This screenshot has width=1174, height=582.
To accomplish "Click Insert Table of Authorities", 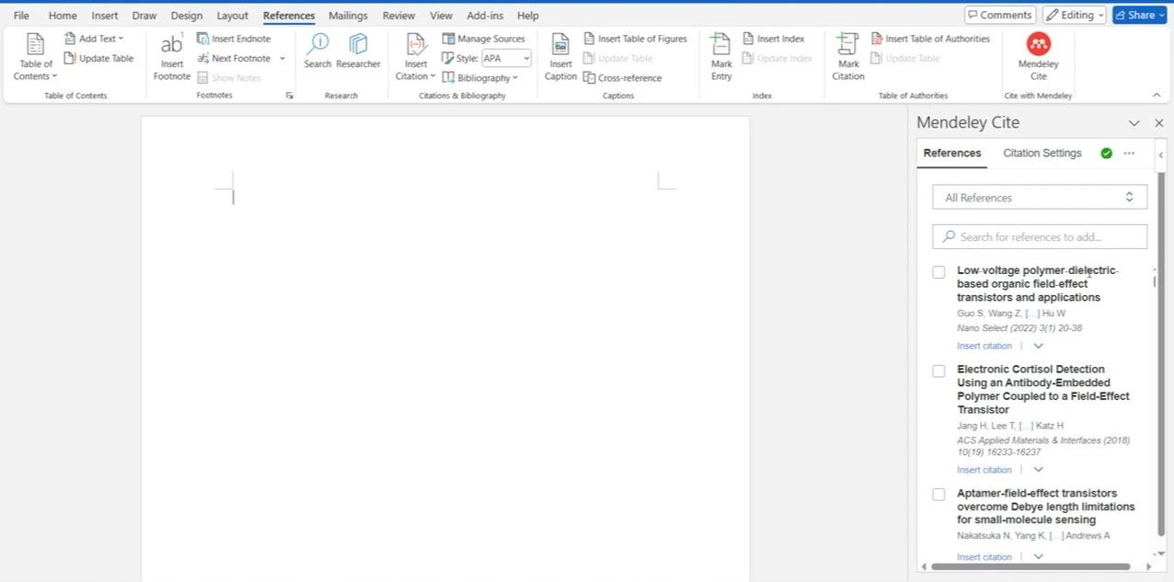I will [x=930, y=39].
